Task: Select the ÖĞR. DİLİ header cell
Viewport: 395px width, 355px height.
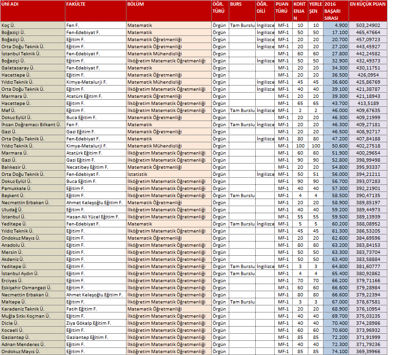Action: point(265,11)
